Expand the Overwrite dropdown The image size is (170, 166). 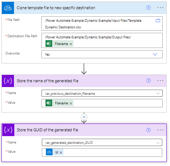(x=155, y=54)
